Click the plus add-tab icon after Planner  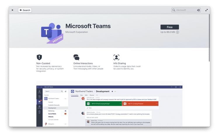97,95
